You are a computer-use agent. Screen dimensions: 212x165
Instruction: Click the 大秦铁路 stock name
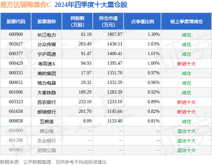pyautogui.click(x=47, y=93)
